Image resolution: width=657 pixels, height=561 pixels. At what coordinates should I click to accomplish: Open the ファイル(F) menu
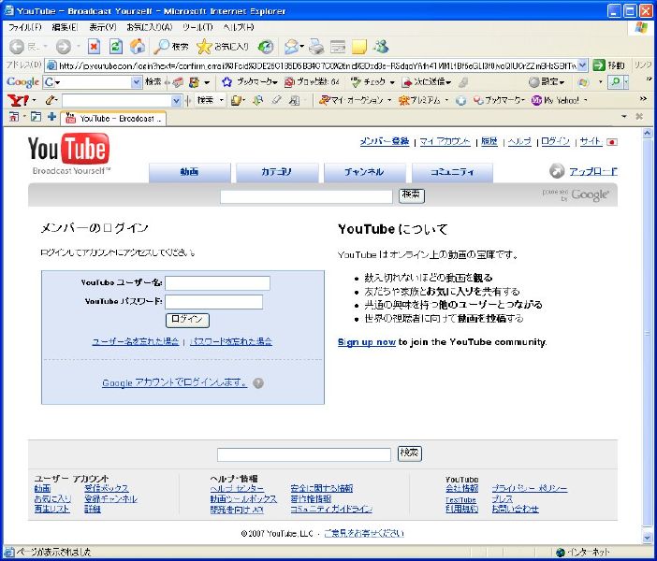25,27
